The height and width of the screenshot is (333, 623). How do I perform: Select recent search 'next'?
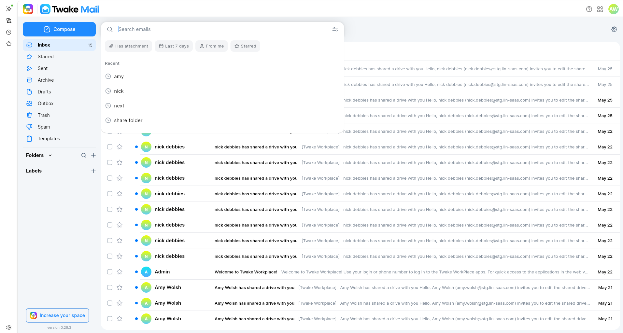click(222, 106)
